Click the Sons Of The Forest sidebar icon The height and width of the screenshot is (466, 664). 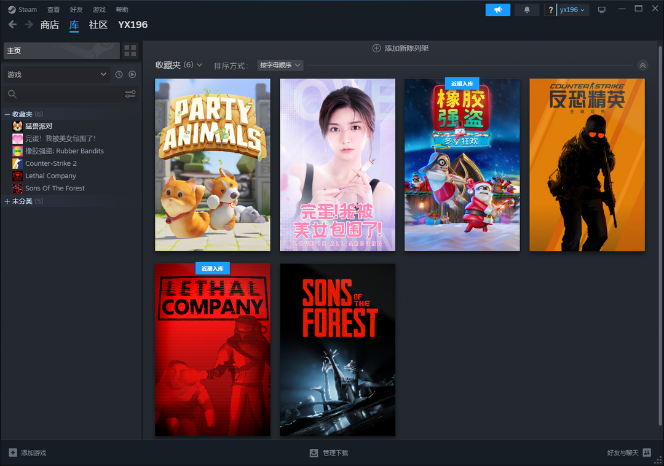pyautogui.click(x=17, y=188)
